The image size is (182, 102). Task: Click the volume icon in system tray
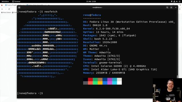pos(177,1)
